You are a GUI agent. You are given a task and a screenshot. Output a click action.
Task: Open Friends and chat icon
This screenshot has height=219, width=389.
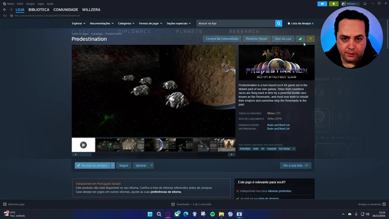click(x=384, y=204)
